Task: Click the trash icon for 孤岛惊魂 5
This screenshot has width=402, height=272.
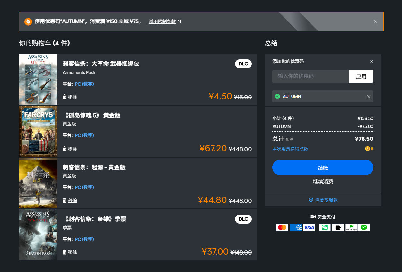Action: (65, 149)
